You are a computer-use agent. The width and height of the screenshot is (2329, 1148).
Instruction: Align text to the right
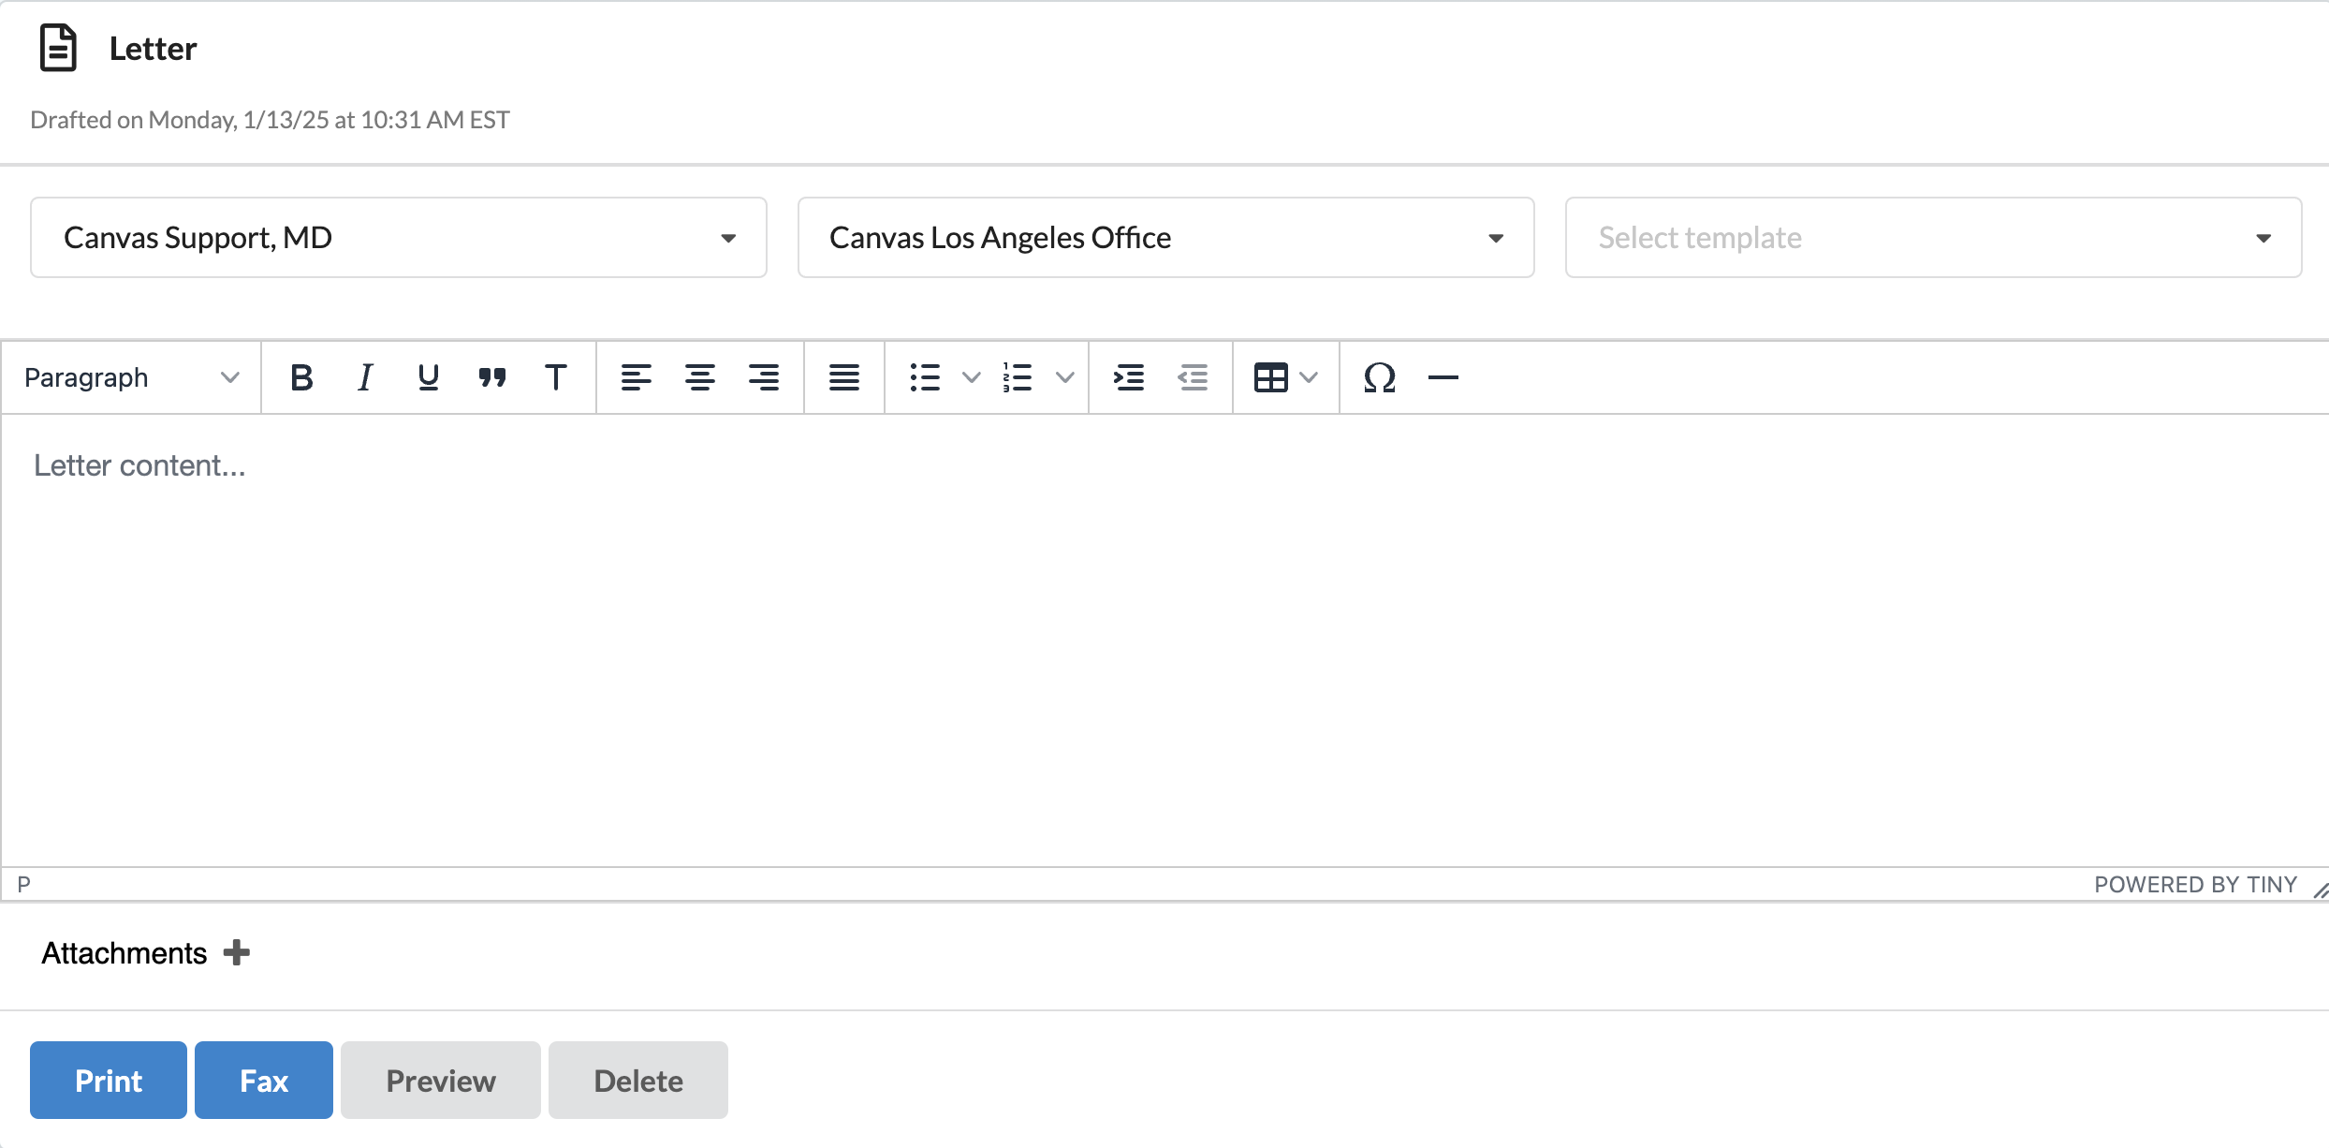point(764,377)
